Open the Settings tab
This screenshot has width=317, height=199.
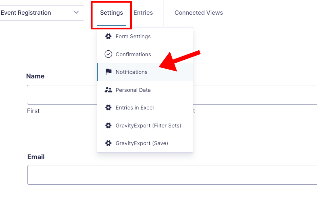[x=112, y=13]
